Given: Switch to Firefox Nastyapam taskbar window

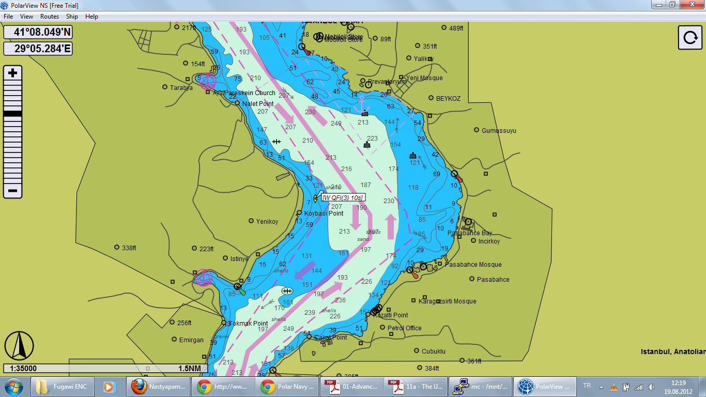Looking at the screenshot, I should [x=159, y=386].
